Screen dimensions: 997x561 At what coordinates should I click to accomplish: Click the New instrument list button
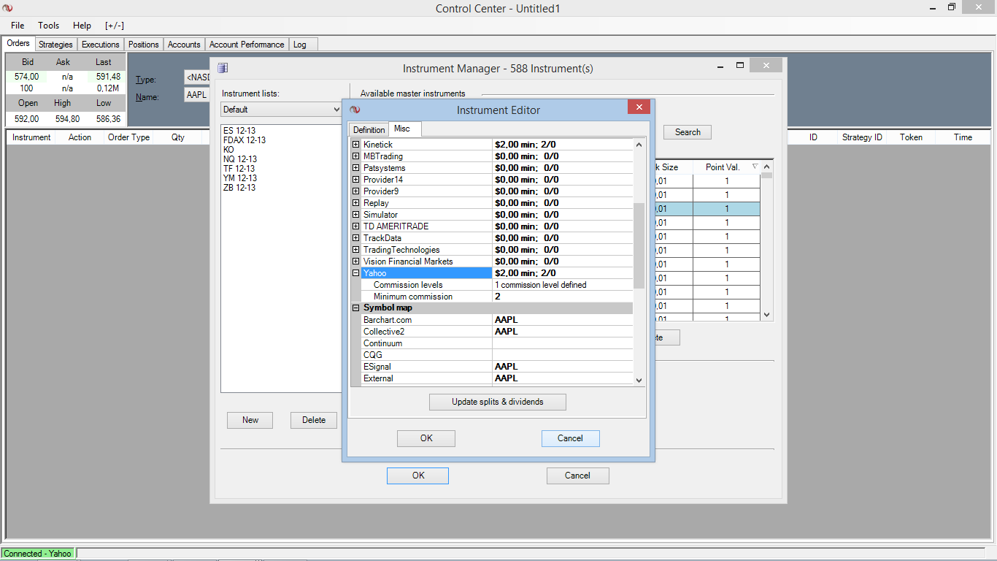pyautogui.click(x=250, y=420)
